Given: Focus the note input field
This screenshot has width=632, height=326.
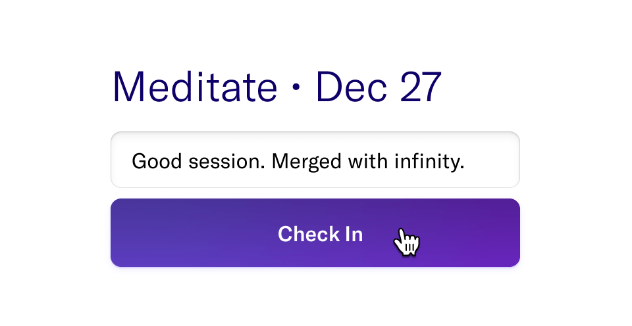Looking at the screenshot, I should (315, 160).
